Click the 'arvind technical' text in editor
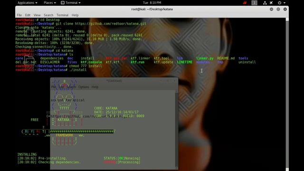This screenshot has width=304, height=171. point(67,100)
